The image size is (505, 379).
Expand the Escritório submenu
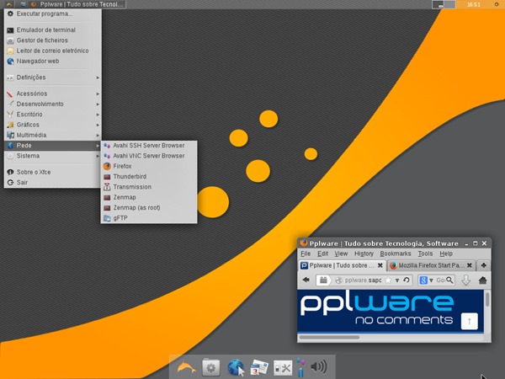click(x=52, y=114)
